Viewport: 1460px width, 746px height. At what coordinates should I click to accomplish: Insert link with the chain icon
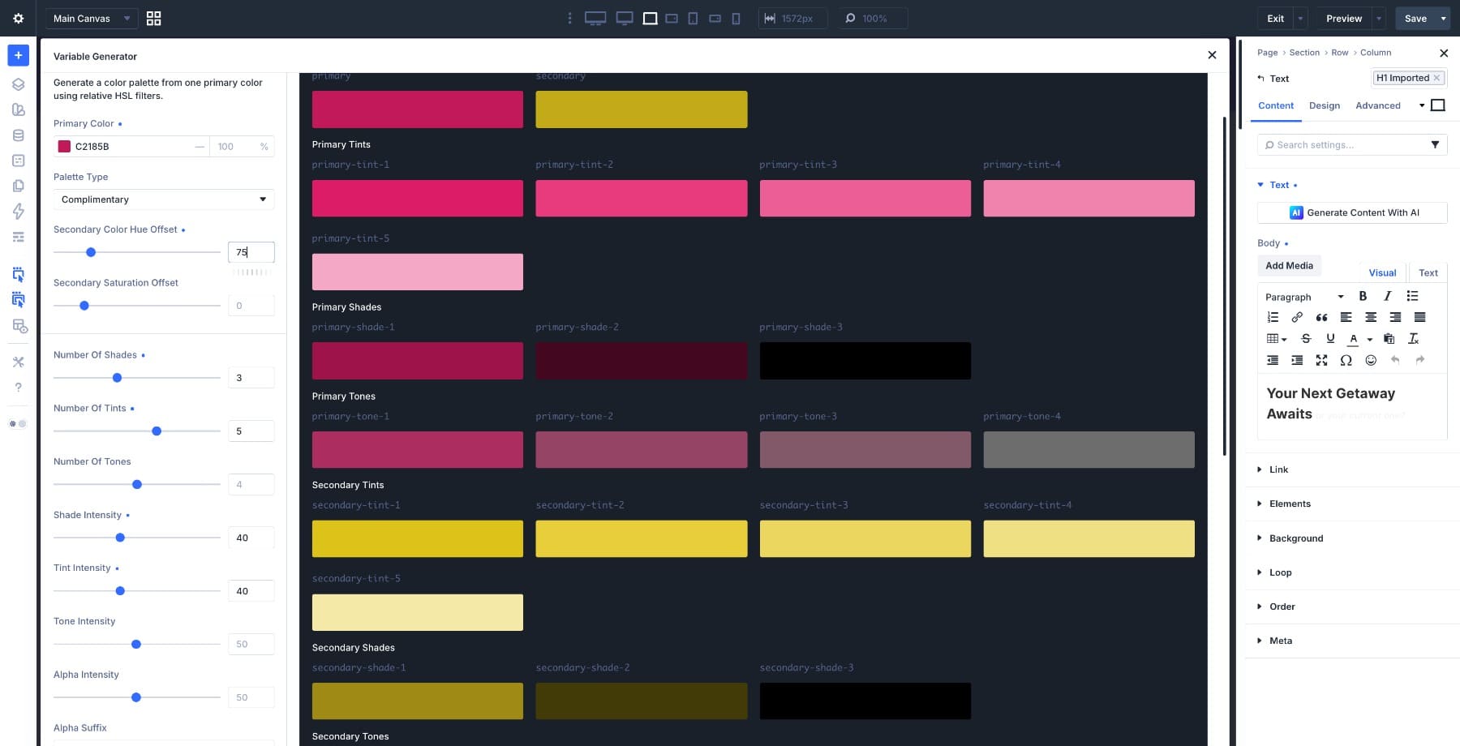coord(1297,317)
